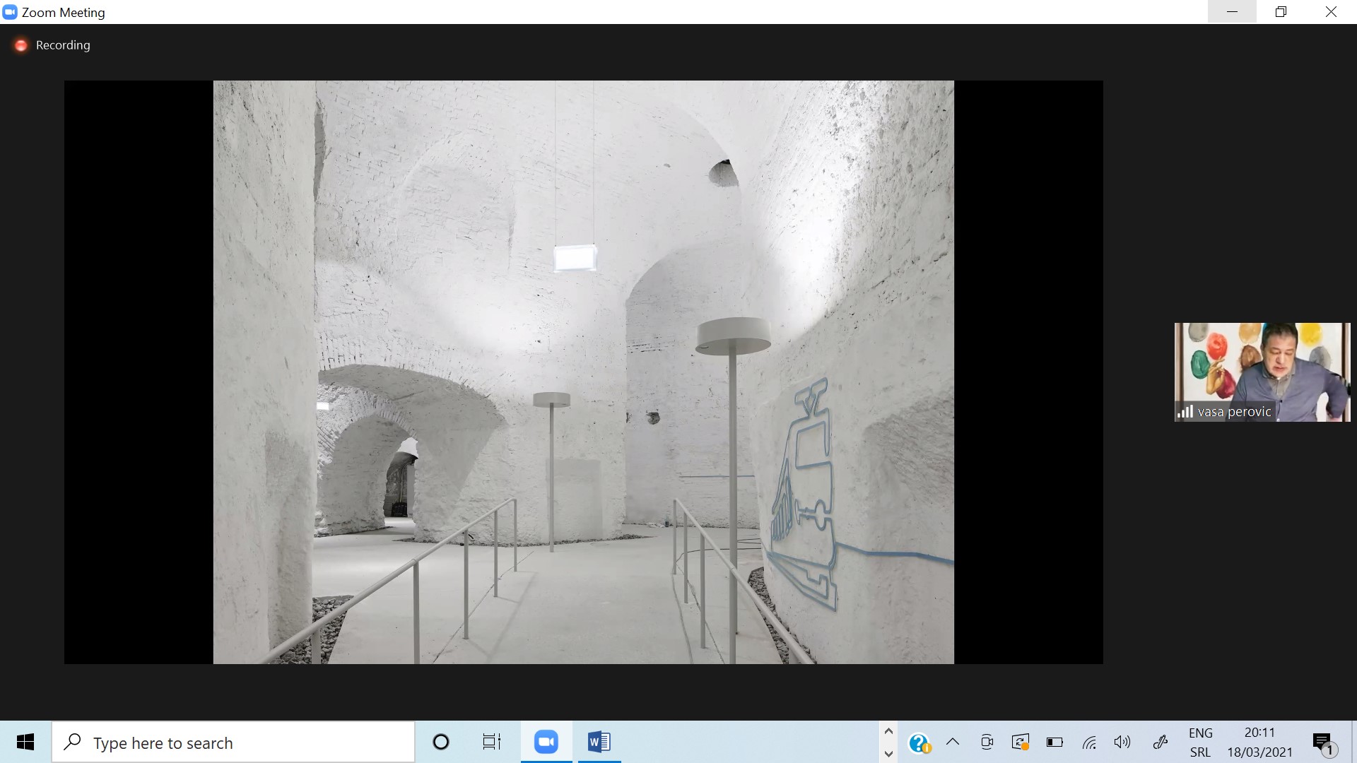
Task: Open the Windows Start menu
Action: tap(25, 742)
